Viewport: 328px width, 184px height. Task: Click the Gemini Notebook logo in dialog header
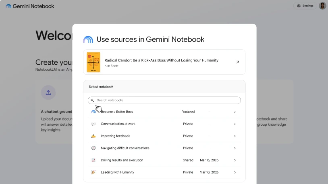point(88,39)
